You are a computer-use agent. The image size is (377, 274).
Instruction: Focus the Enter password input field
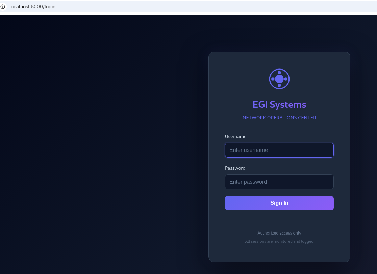coord(279,182)
